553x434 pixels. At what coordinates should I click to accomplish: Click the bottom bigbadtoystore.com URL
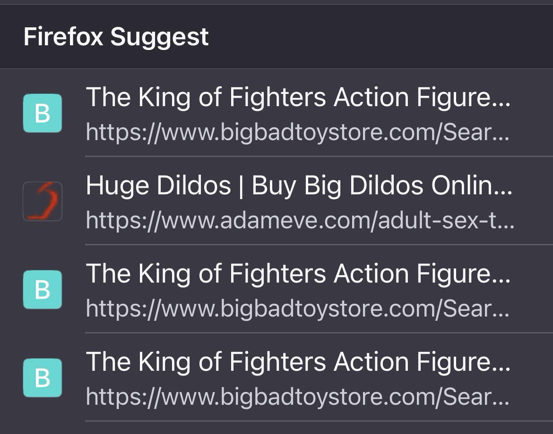[x=298, y=397]
